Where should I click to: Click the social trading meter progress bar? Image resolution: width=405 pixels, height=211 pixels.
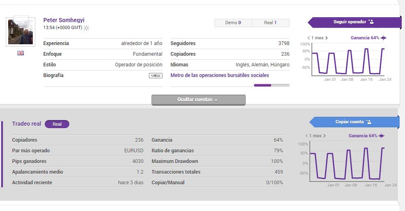[x=271, y=85]
